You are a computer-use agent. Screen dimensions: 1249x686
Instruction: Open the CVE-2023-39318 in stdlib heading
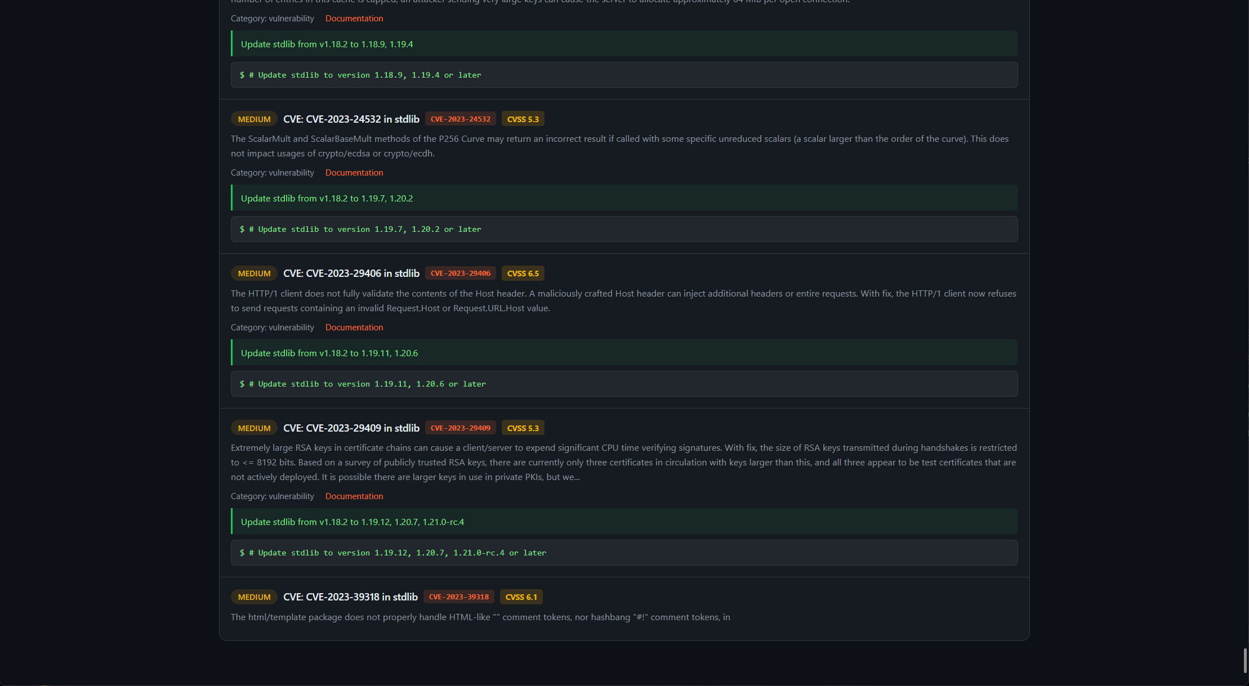pyautogui.click(x=350, y=597)
